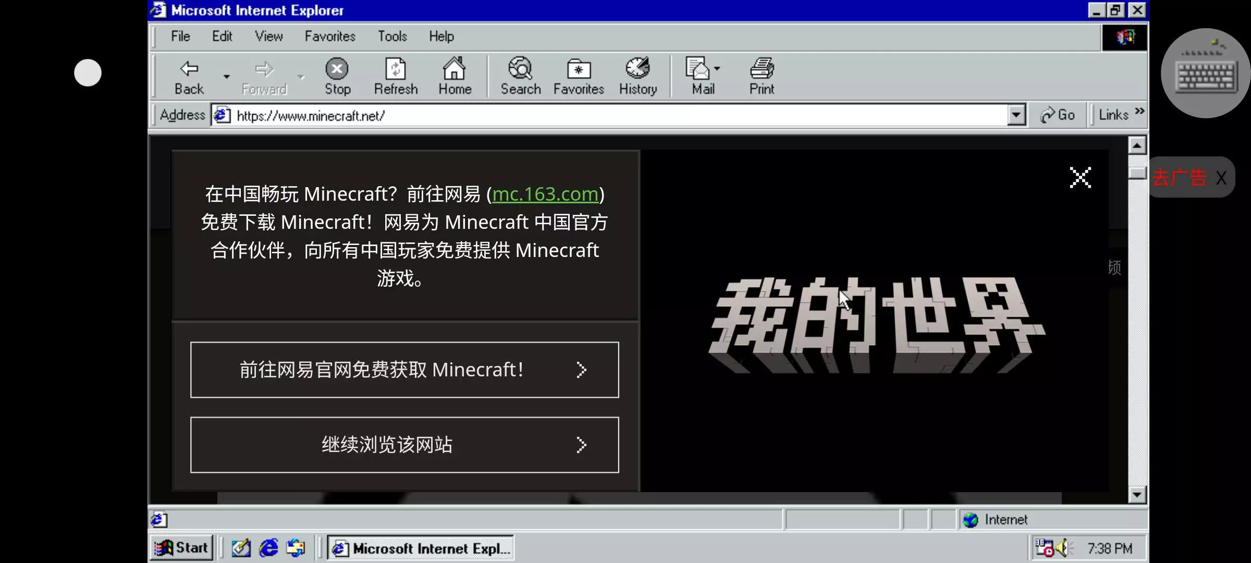Open the View menu
Viewport: 1251px width, 563px height.
click(268, 36)
